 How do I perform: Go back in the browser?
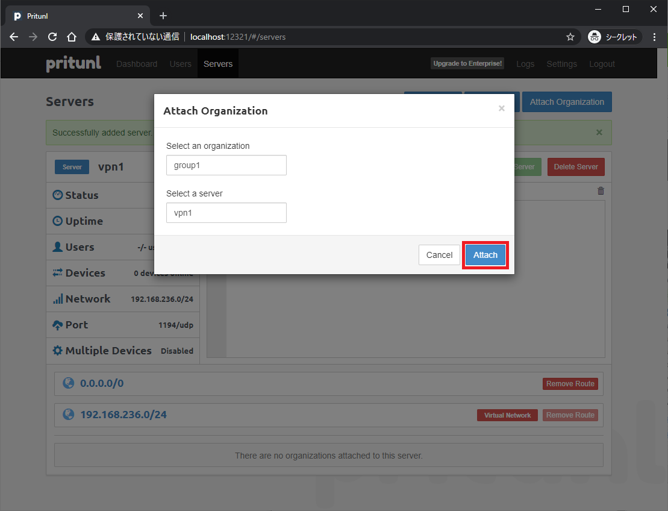click(14, 37)
